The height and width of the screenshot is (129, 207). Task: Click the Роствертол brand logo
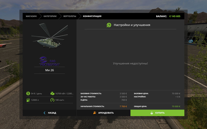tap(50, 61)
